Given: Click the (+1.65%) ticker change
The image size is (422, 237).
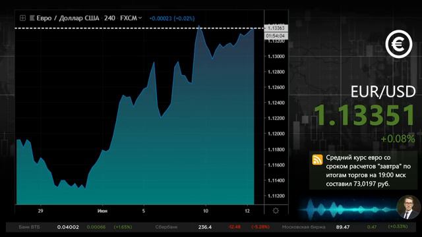Looking at the screenshot, I should click(123, 227).
